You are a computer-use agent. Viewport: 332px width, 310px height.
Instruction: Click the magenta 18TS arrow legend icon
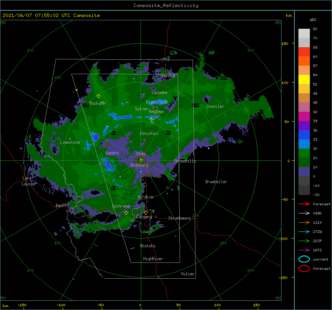pyautogui.click(x=304, y=250)
